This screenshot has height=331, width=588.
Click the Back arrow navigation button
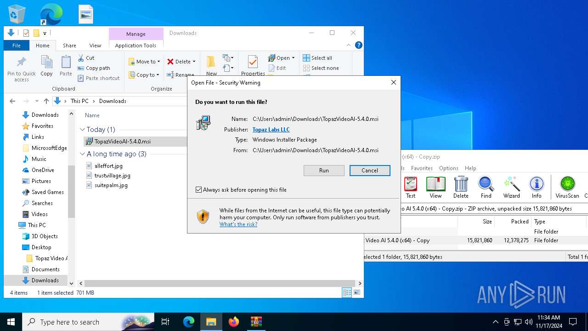(x=13, y=101)
